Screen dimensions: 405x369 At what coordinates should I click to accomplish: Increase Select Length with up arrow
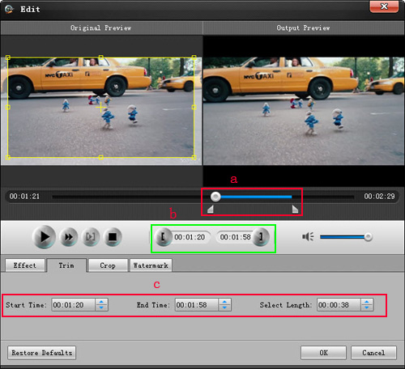(367, 302)
